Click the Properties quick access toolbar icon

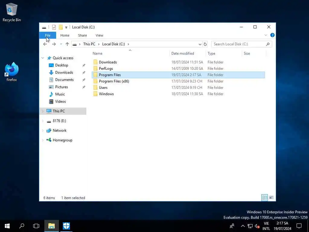[54, 27]
